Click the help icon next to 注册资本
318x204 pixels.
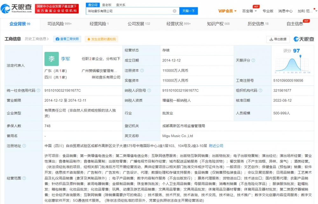click(x=142, y=70)
